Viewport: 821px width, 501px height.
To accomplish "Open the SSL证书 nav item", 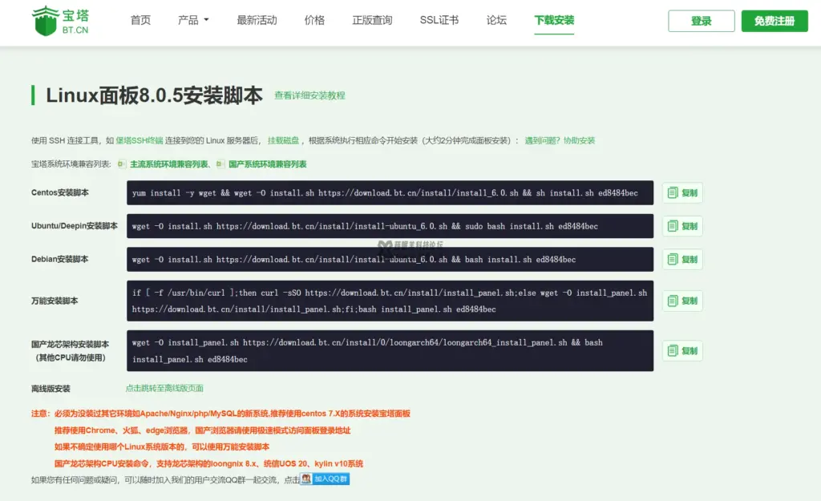I will (x=439, y=20).
